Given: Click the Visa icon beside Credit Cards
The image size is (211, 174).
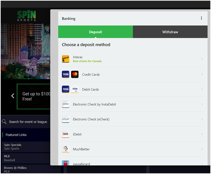Looking at the screenshot, I should click(66, 74).
